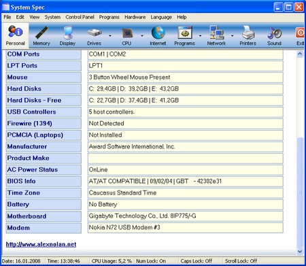Click the Date 16.01.2008 status entry

(21, 261)
